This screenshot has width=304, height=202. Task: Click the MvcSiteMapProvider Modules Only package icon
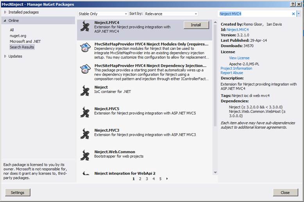click(85, 48)
